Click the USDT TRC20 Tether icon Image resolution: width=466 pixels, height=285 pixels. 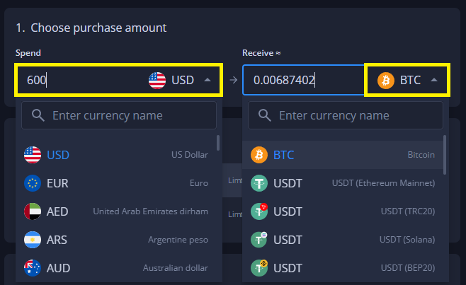click(x=259, y=211)
